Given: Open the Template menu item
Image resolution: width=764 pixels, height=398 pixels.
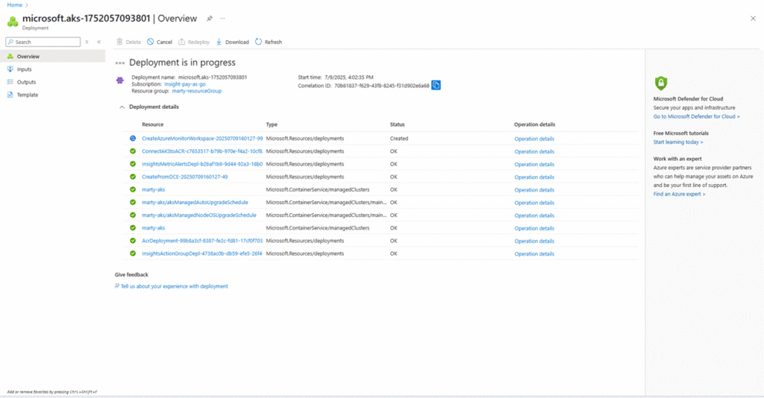Looking at the screenshot, I should tap(28, 95).
